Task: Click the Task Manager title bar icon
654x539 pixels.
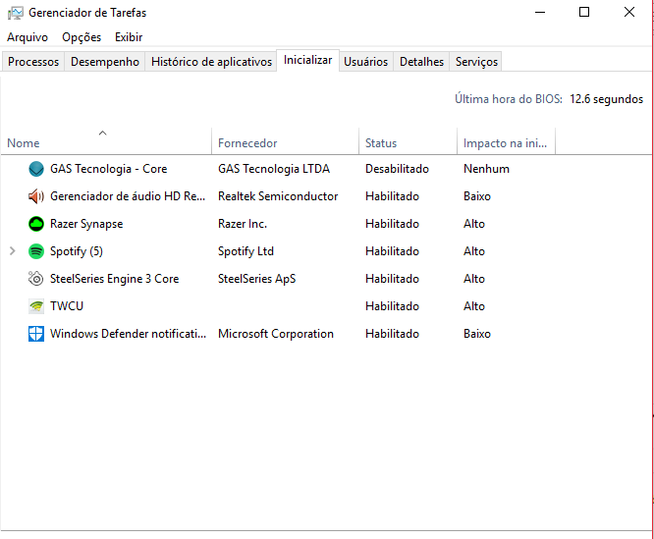Action: 15,13
